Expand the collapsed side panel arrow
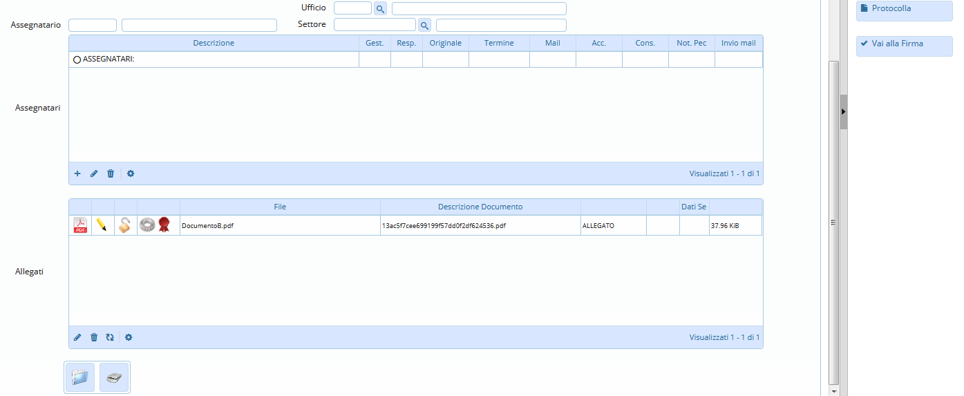 (x=843, y=111)
